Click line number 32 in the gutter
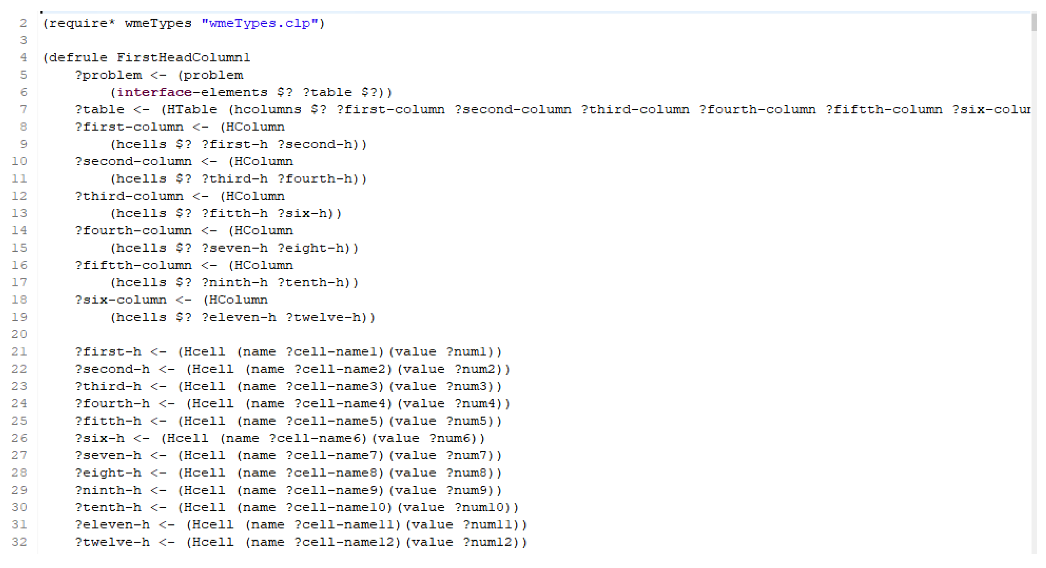Screen dimensions: 1046x568 (x=19, y=542)
